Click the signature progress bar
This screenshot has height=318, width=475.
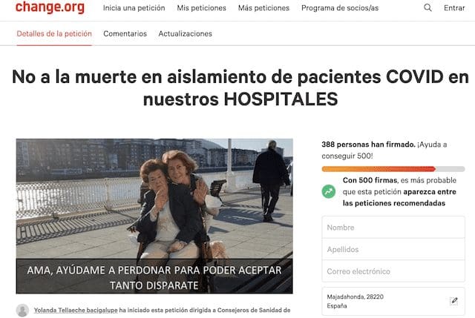pos(393,169)
